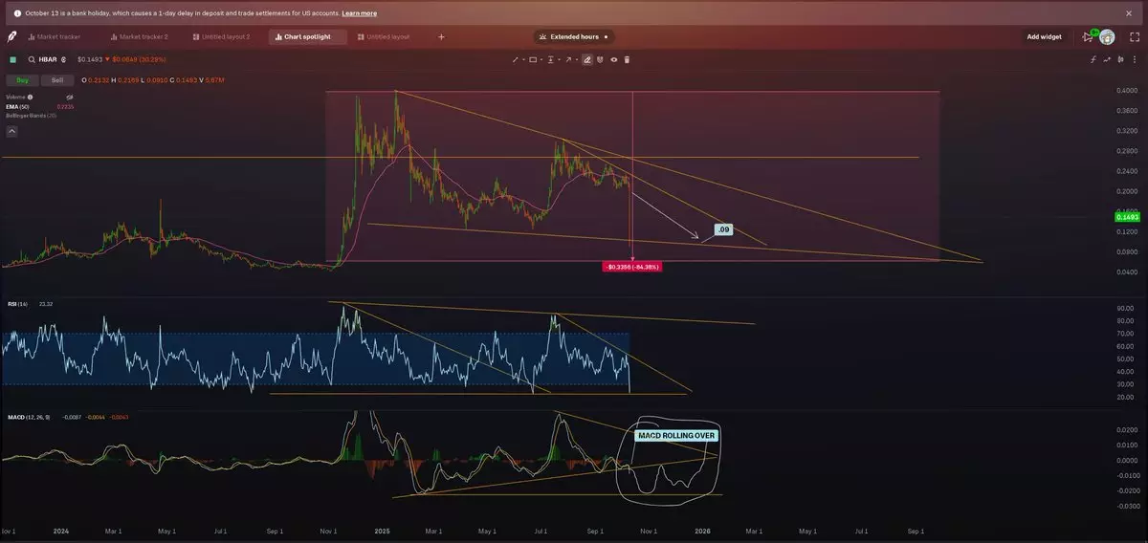The image size is (1148, 543).
Task: Activate the freehand pen drawing tool
Action: coord(587,59)
